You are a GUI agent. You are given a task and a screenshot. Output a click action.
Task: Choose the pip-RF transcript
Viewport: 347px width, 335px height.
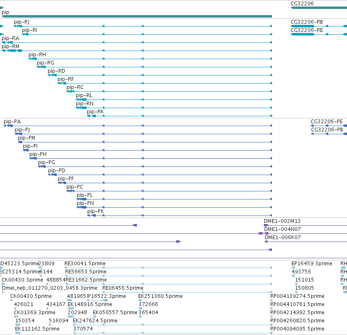(x=66, y=79)
